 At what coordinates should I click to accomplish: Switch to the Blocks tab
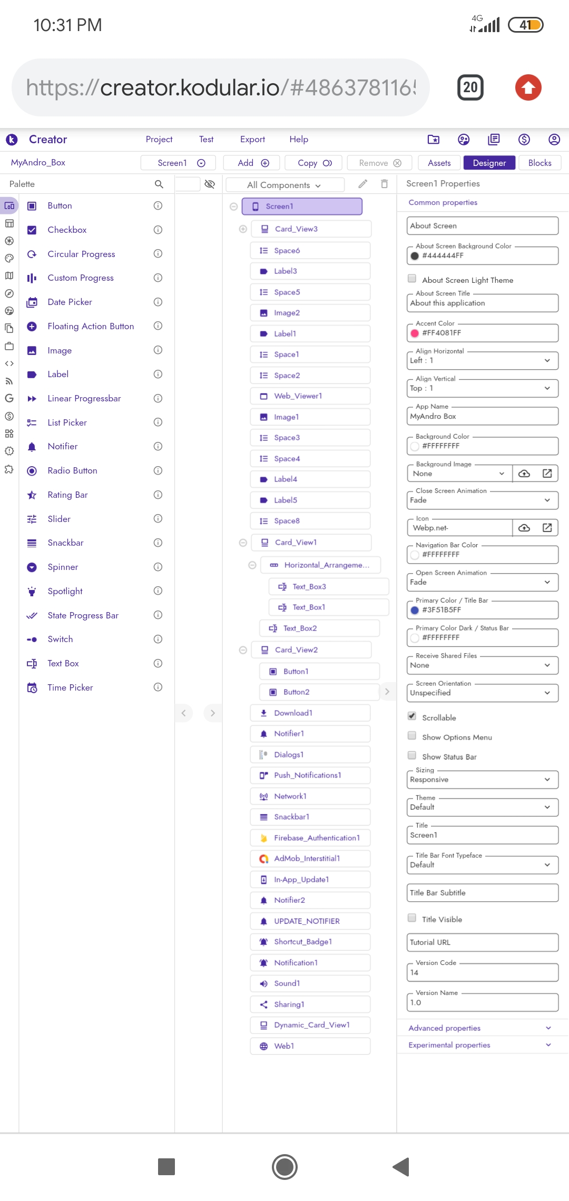click(540, 163)
